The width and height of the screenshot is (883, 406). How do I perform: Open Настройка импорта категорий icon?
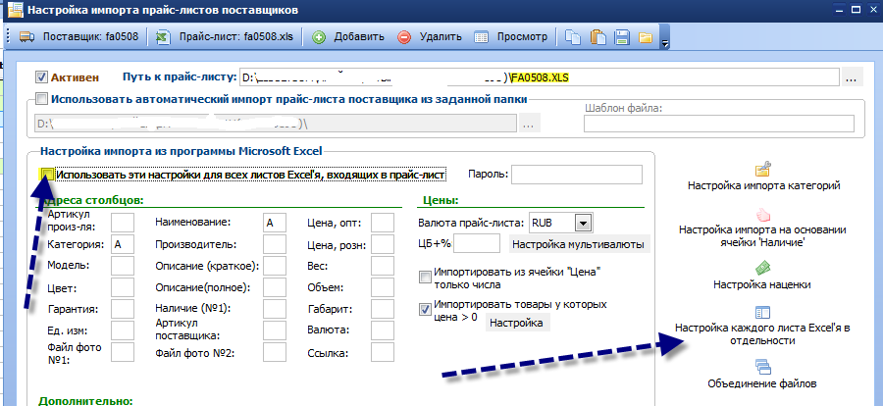tap(763, 169)
